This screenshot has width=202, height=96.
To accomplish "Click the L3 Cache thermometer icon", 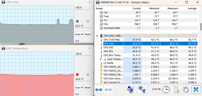I will pyautogui.click(x=102, y=63).
